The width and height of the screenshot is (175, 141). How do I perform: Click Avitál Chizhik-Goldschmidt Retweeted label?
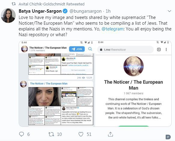tap(51, 4)
